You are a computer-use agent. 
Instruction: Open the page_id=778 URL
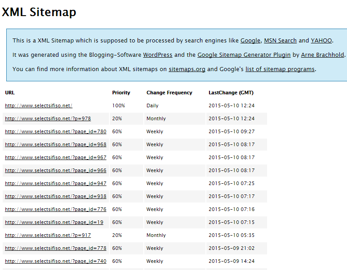tap(55, 249)
